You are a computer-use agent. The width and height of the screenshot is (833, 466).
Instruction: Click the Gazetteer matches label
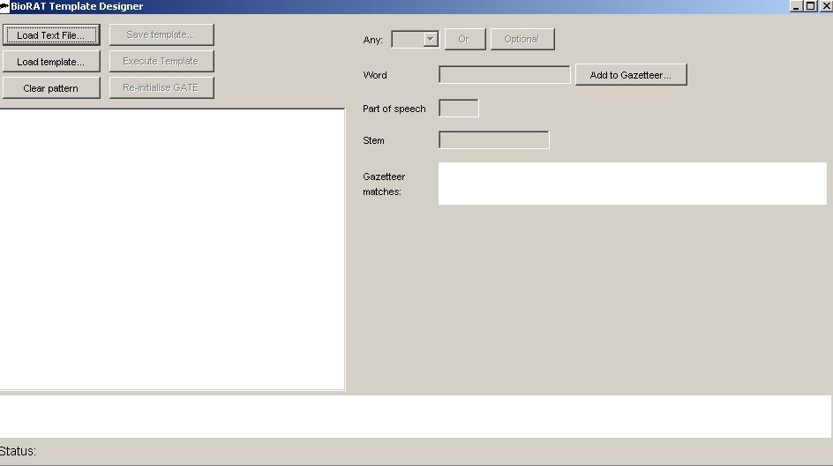384,184
